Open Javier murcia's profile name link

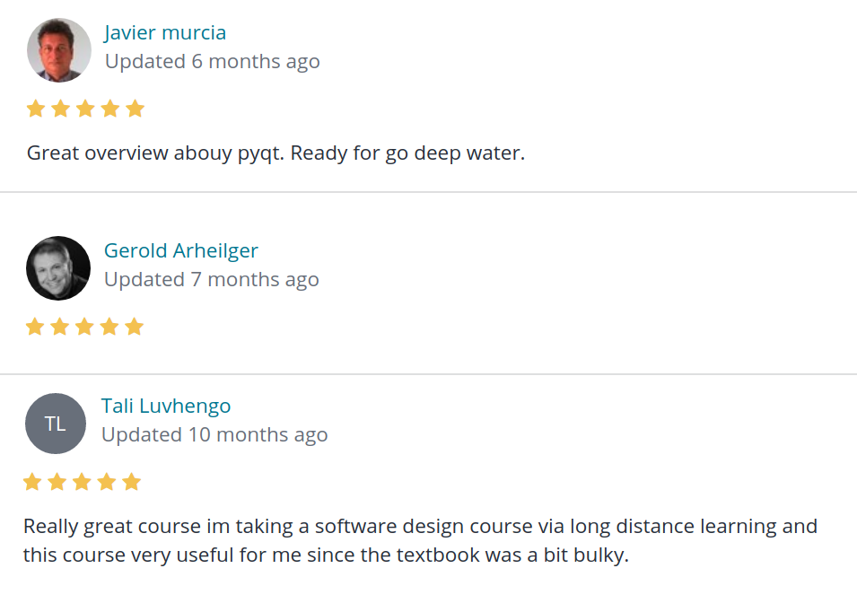click(x=165, y=33)
